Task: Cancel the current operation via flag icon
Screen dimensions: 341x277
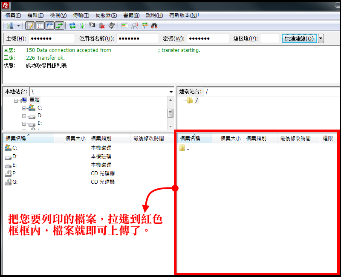Action: tap(92, 26)
